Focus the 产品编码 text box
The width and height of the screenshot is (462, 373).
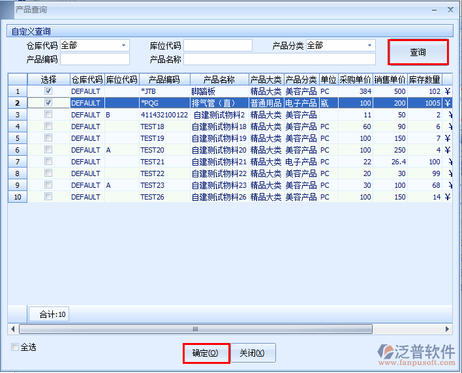coord(95,59)
